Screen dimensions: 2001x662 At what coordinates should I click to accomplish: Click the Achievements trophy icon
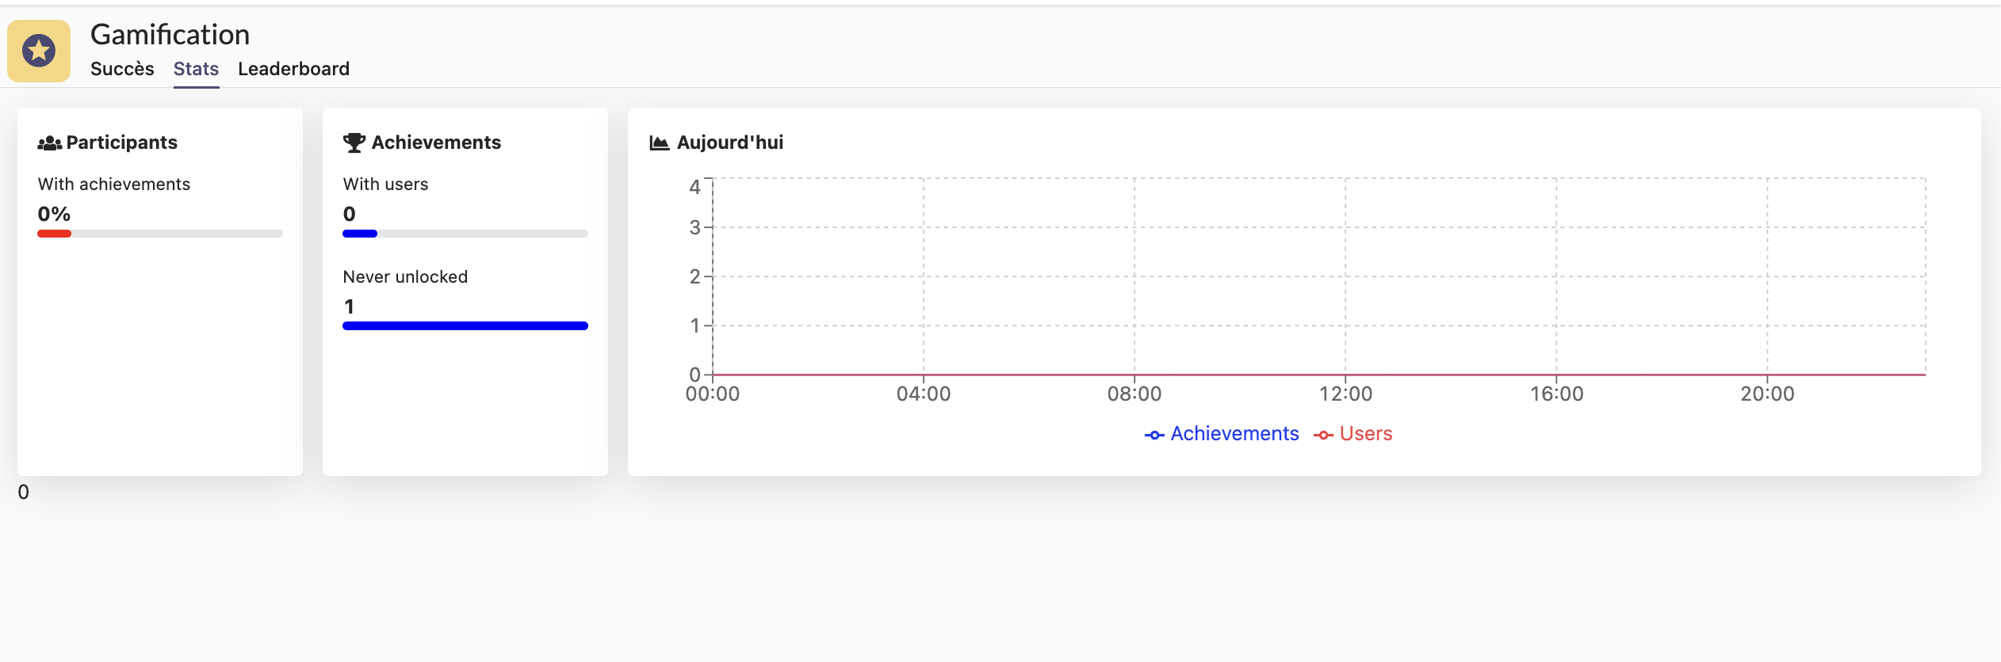[x=354, y=143]
